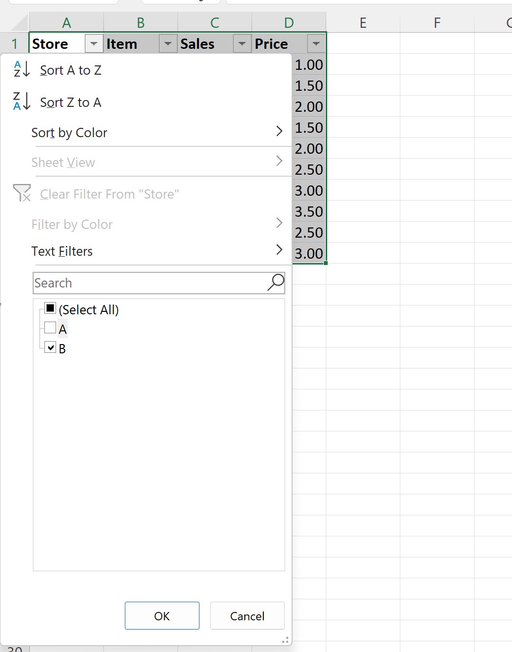Click the select-all triangle at grid corner

pyautogui.click(x=20, y=22)
